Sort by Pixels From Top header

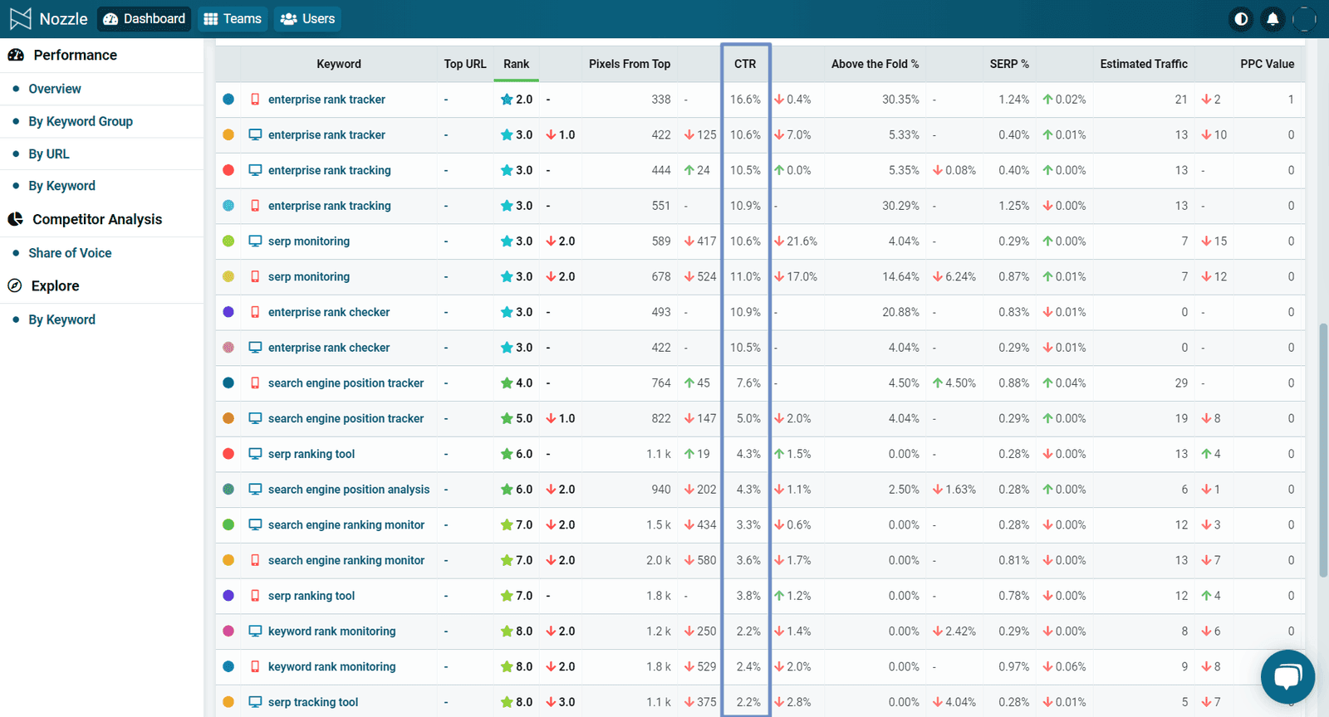(x=630, y=64)
